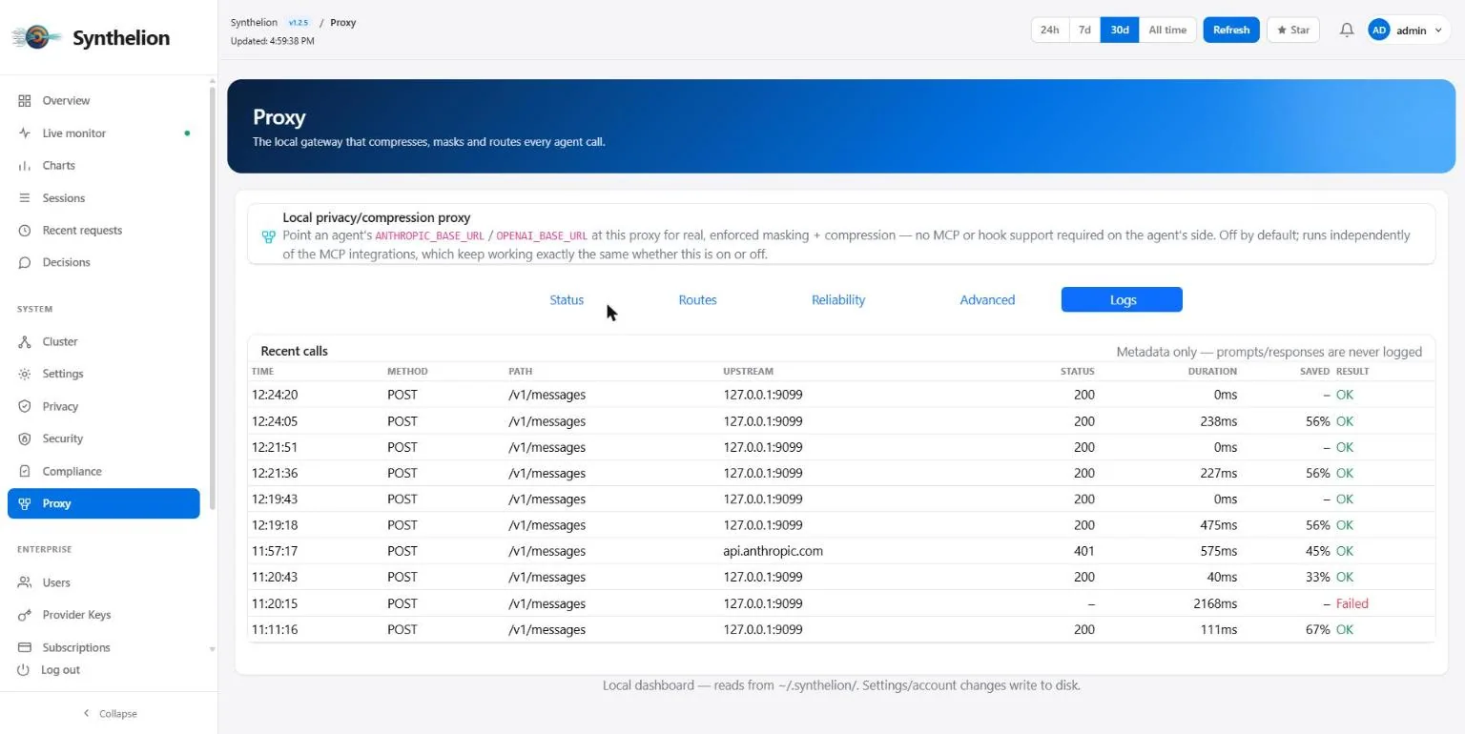Click the Security shield lock icon
Screen dimensions: 1465x734
click(25, 438)
